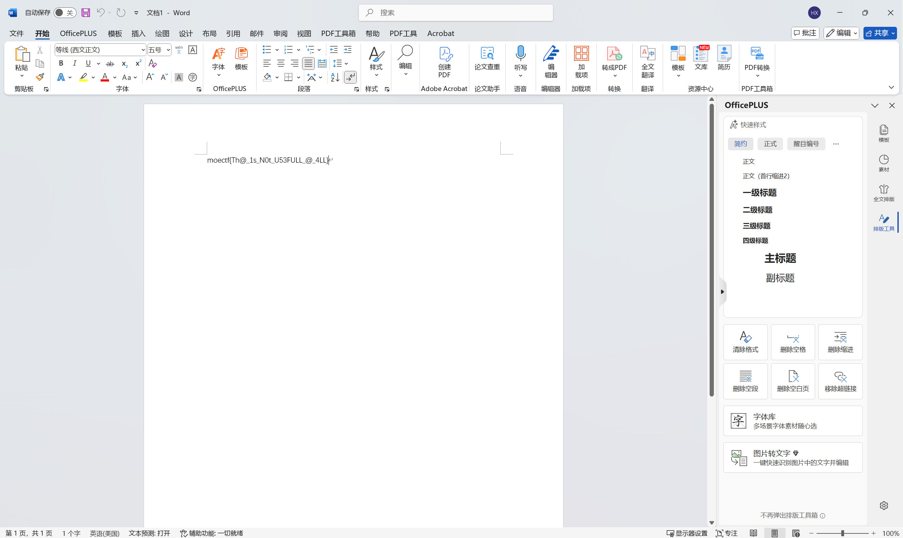Expand font color dropdown arrow
Image resolution: width=903 pixels, height=538 pixels.
pyautogui.click(x=115, y=77)
